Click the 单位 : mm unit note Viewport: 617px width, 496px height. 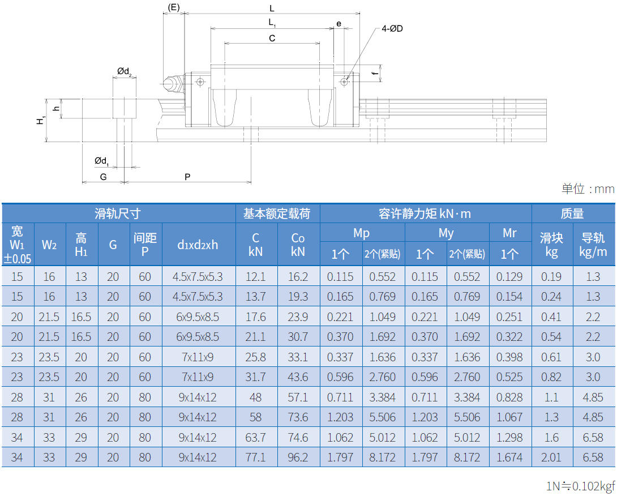click(x=588, y=189)
